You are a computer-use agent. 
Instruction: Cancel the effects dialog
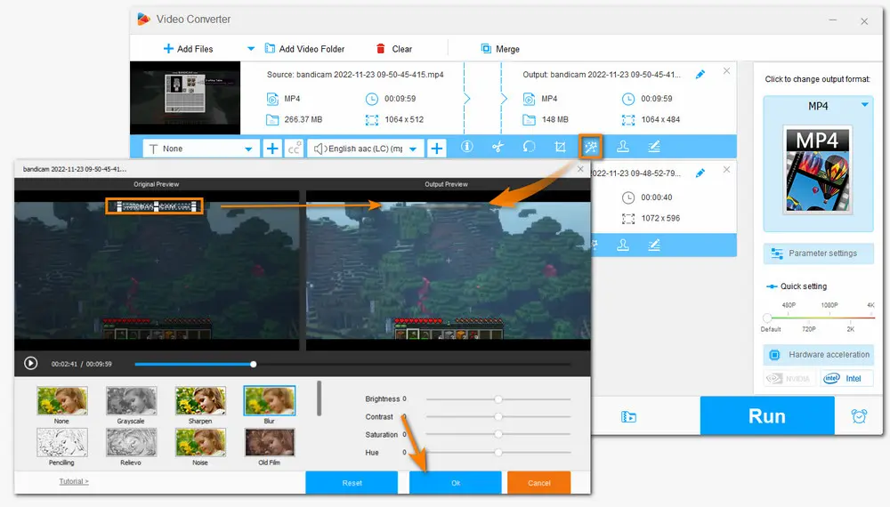pos(538,483)
